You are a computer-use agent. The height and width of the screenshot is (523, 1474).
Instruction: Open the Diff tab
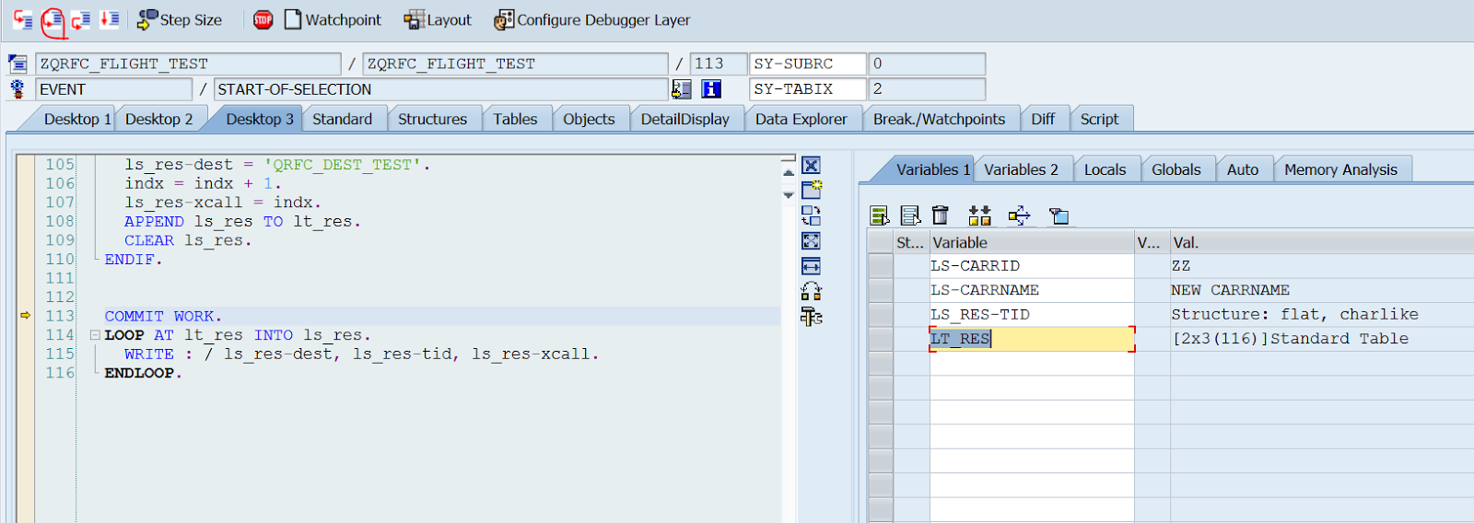[x=1043, y=119]
